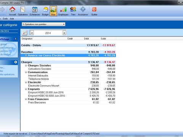Select the Frais Bancaires row

tap(68, 102)
